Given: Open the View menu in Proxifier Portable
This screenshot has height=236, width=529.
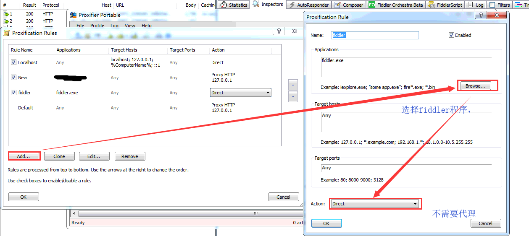Looking at the screenshot, I should [130, 26].
